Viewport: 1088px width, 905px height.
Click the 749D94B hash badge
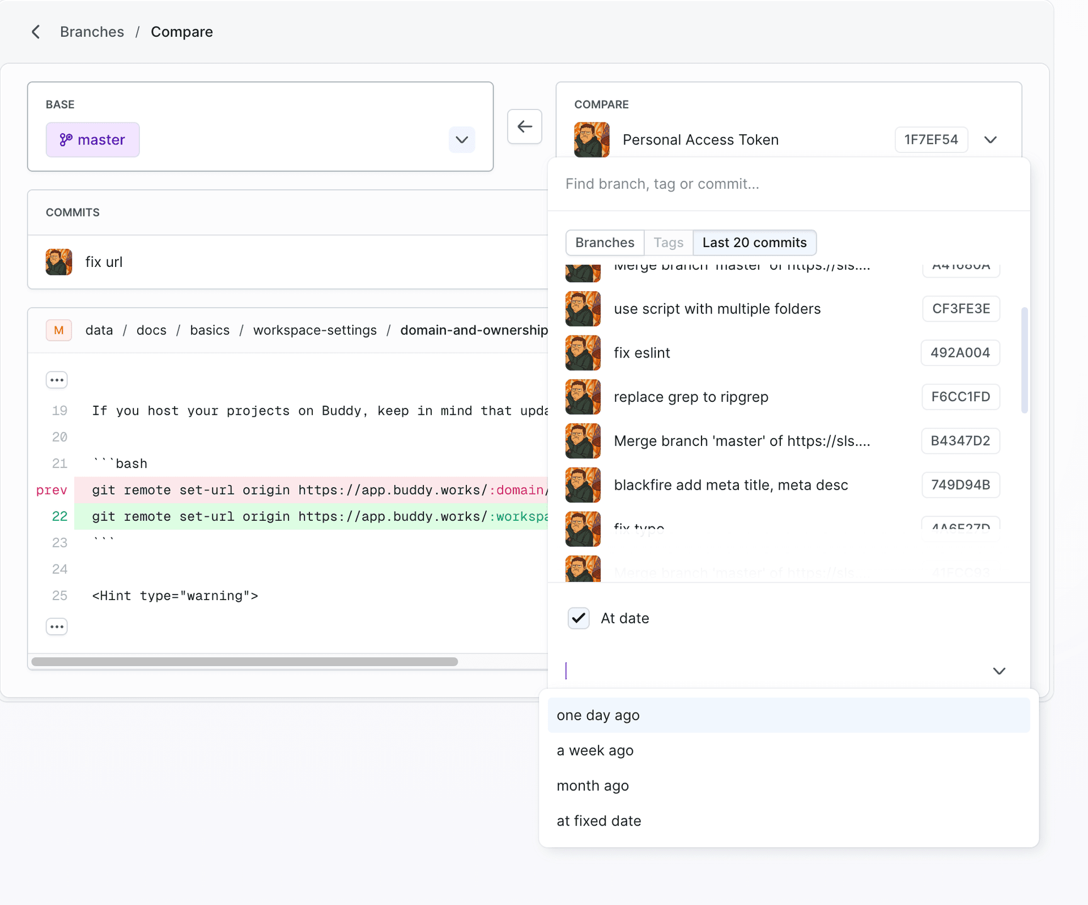960,486
